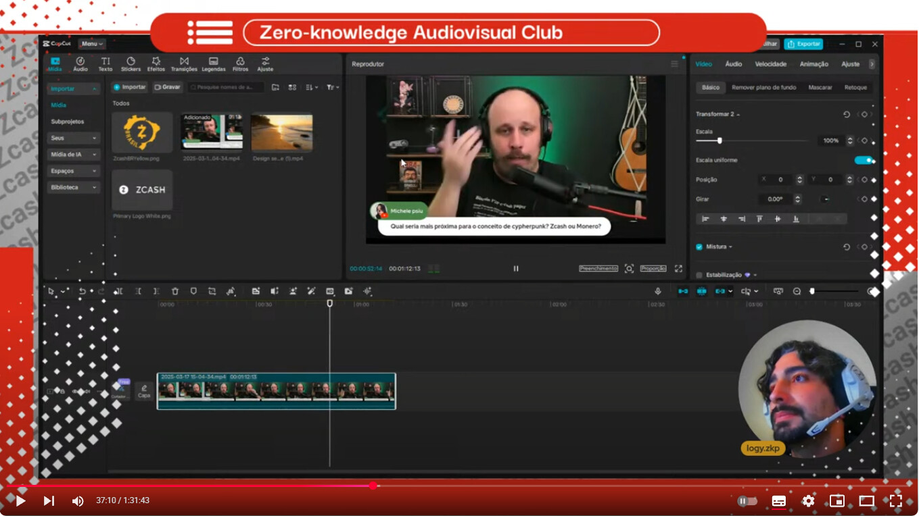Screen dimensions: 919x516
Task: Click the Escala slider handle
Action: (x=720, y=140)
